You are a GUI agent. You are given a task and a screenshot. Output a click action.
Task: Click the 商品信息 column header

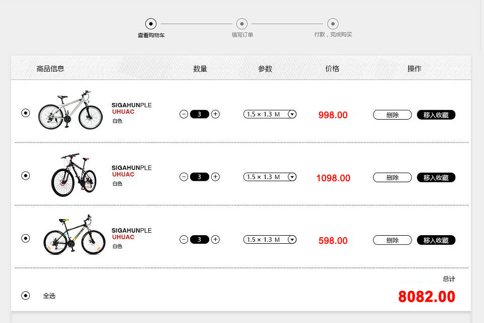click(50, 69)
